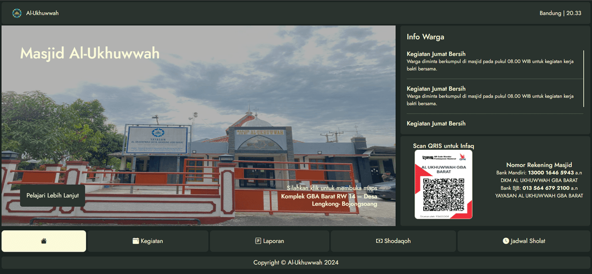Open maps via Komplek GBA Barat address

pyautogui.click(x=329, y=200)
